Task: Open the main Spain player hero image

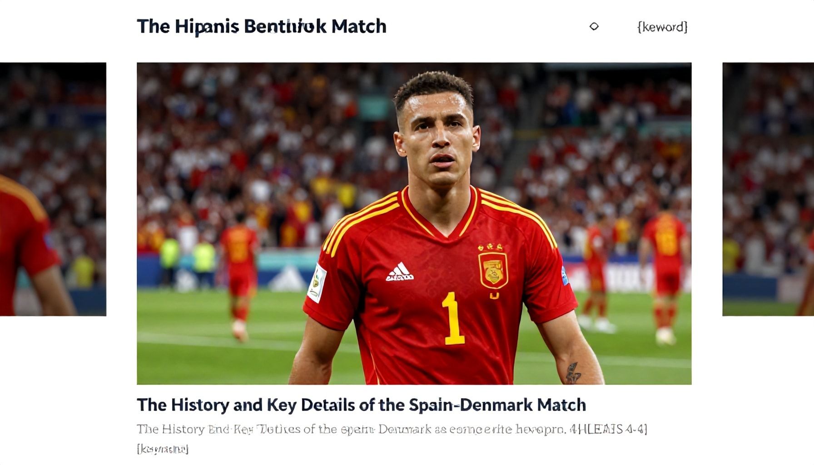Action: pyautogui.click(x=414, y=223)
